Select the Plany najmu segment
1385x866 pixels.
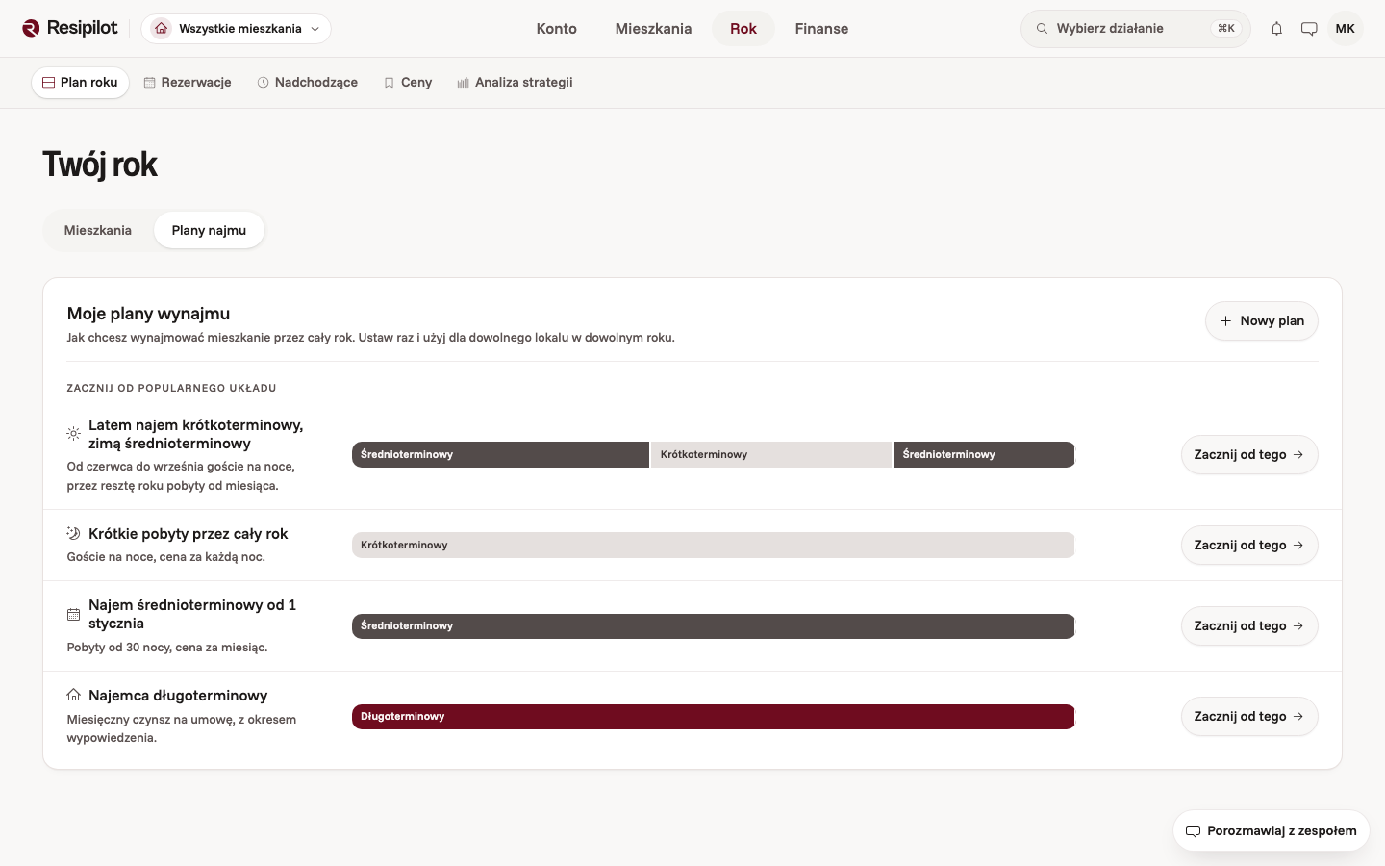(209, 230)
